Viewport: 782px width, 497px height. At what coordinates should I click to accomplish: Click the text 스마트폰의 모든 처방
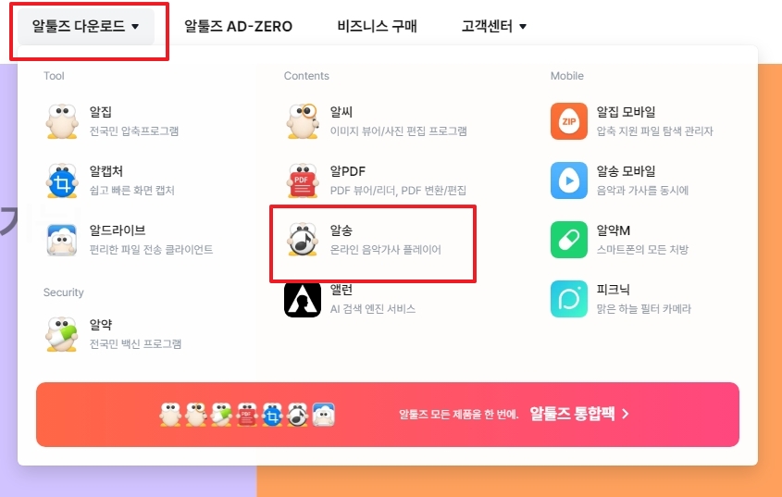click(642, 250)
